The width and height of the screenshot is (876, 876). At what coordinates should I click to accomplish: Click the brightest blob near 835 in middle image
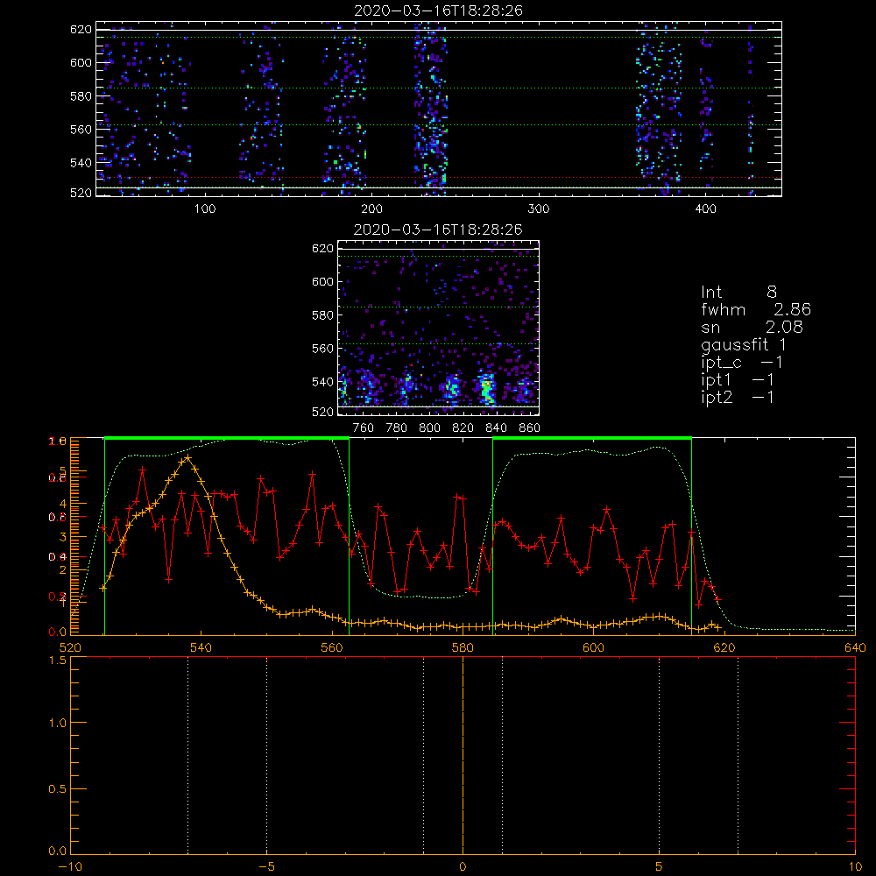click(487, 388)
